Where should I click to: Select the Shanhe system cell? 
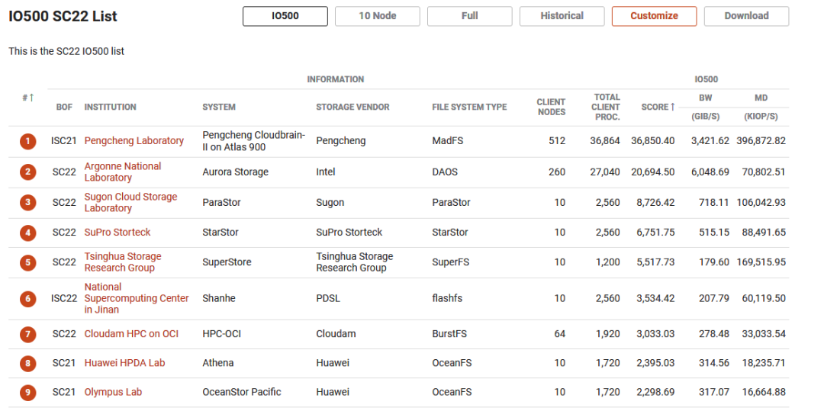pyautogui.click(x=219, y=298)
